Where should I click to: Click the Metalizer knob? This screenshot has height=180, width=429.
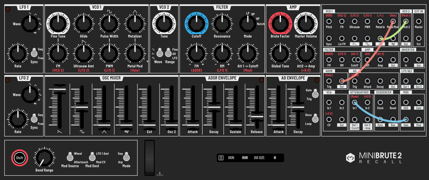(135, 23)
